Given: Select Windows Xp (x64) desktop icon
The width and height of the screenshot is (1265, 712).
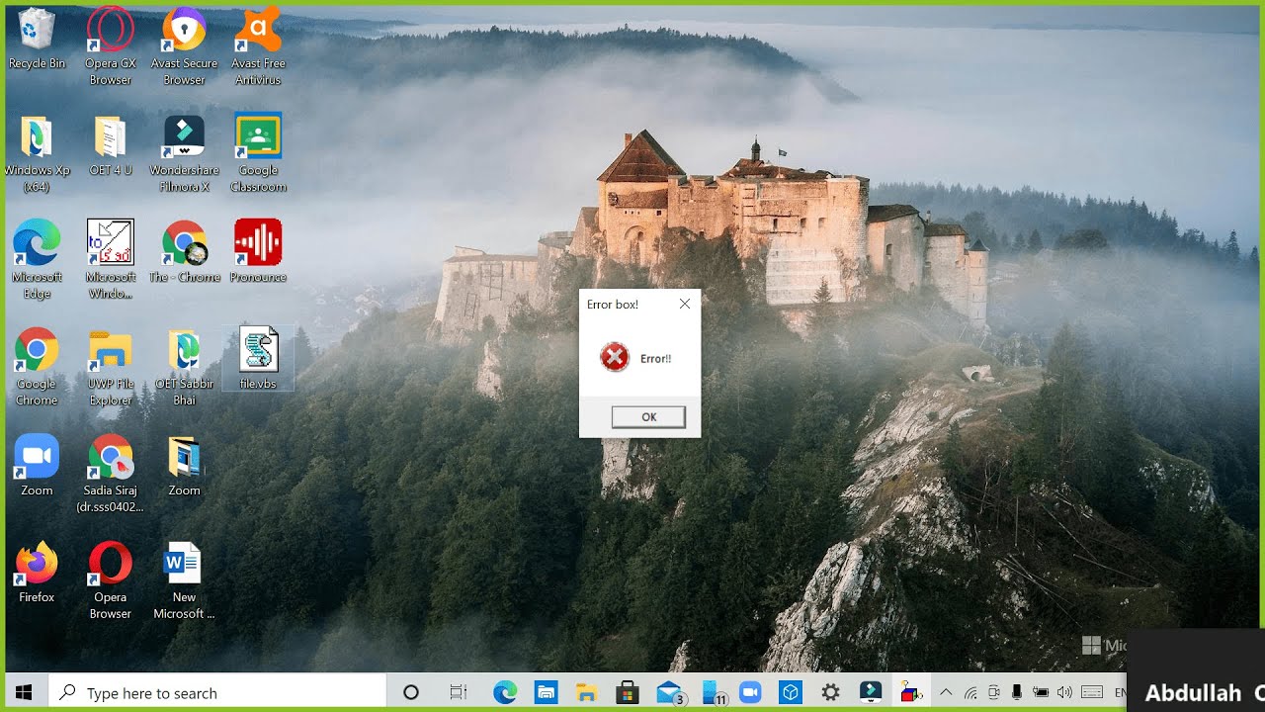Looking at the screenshot, I should pos(37,153).
